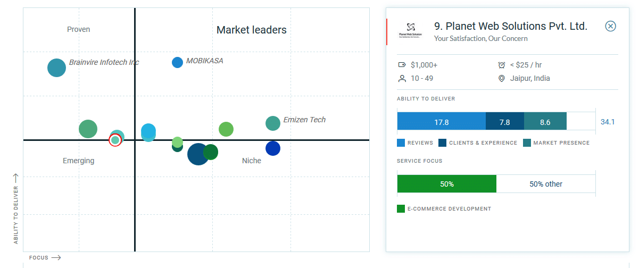Select the Brainvire Infotech Inc bubble
Viewport: 639px width, 268px height.
(56, 68)
